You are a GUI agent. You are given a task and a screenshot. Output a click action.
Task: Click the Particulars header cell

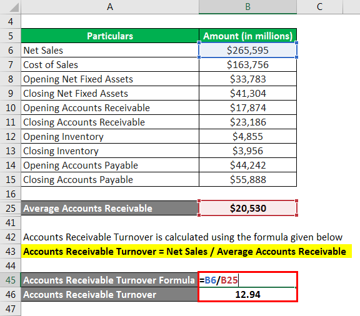tap(110, 36)
